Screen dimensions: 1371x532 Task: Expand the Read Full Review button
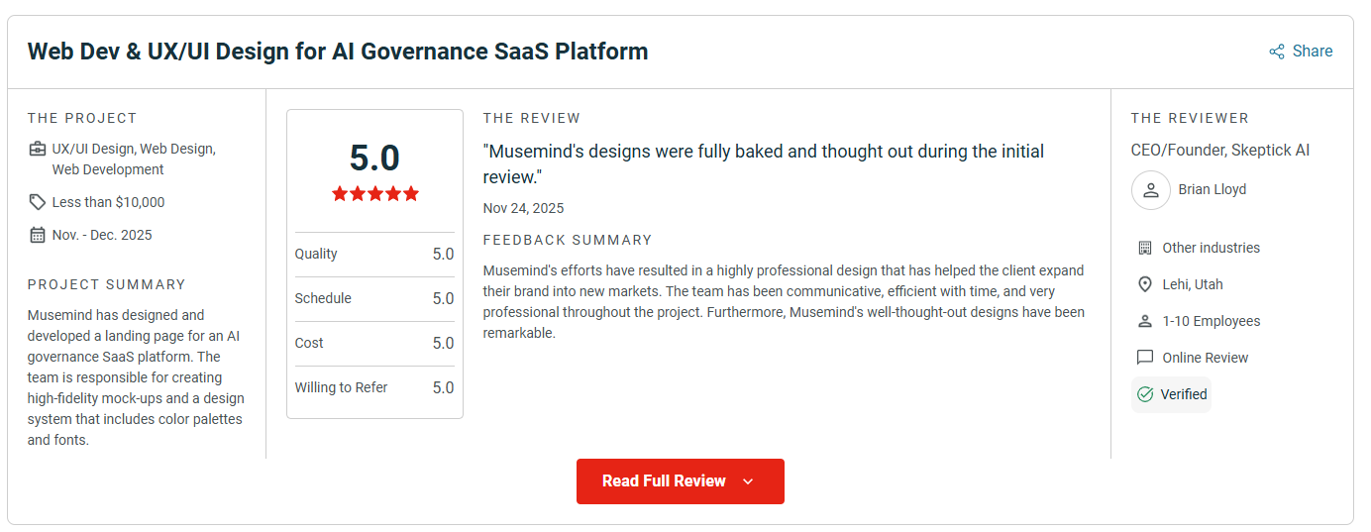click(681, 481)
